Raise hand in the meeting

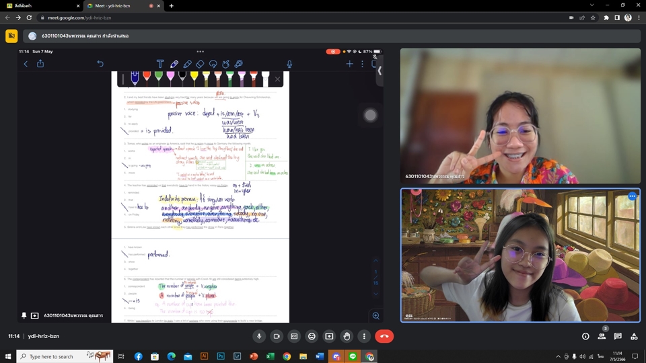tap(347, 336)
